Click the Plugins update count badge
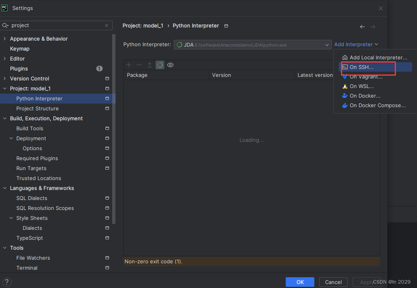The height and width of the screenshot is (288, 417). (99, 69)
